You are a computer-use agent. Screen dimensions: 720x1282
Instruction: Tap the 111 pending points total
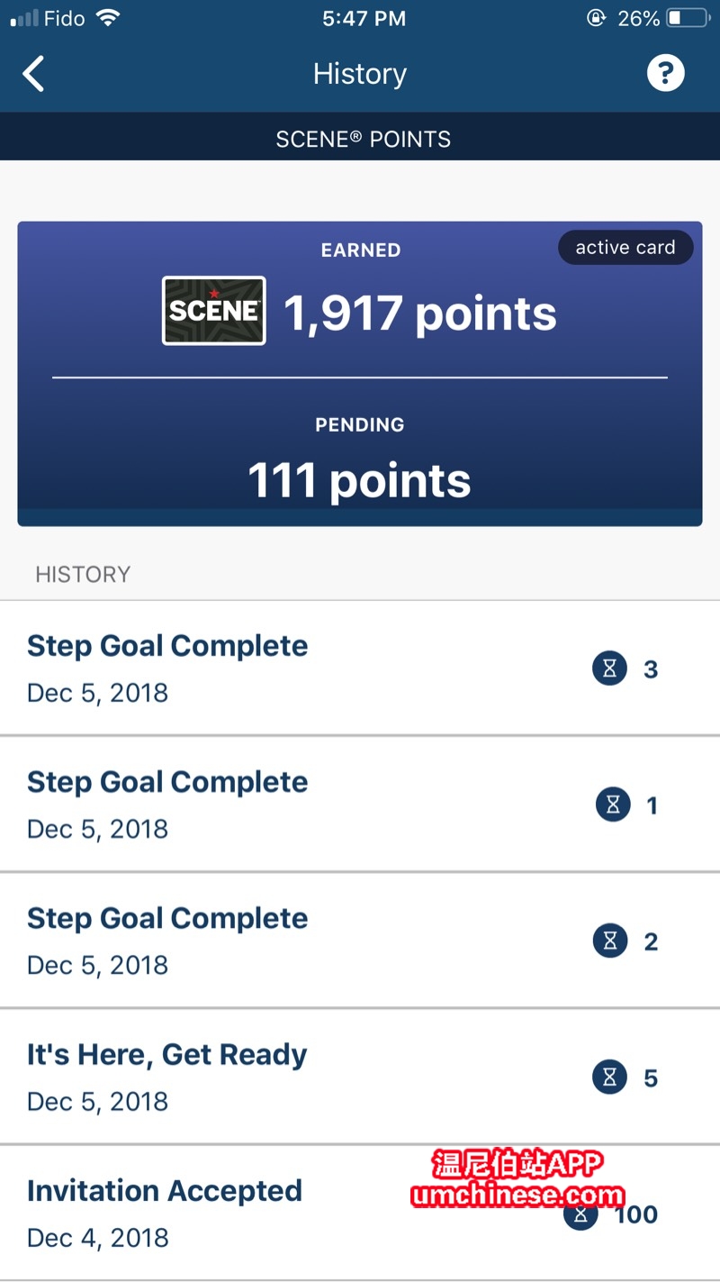coord(359,480)
